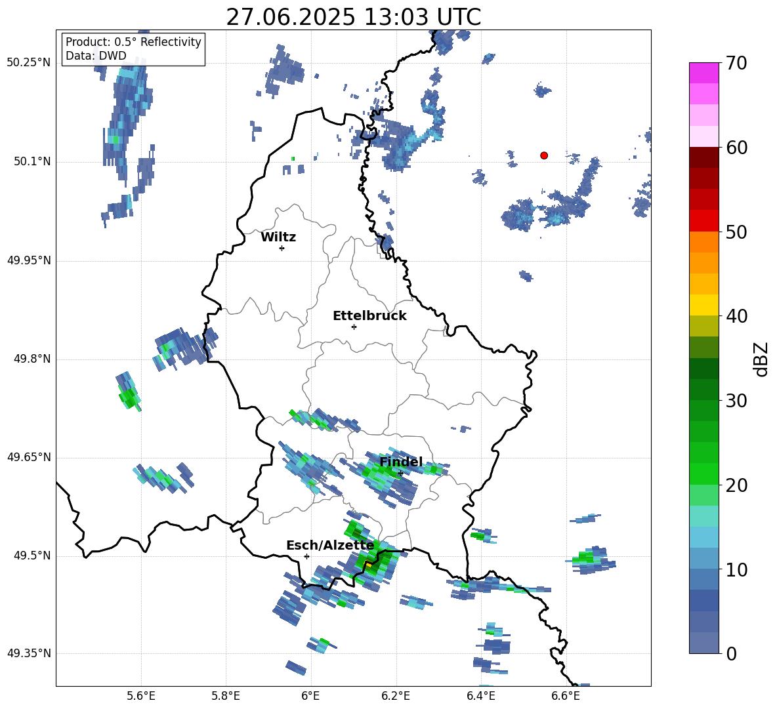Click the dBZ colorbar label
This screenshot has width=777, height=709.
[761, 359]
